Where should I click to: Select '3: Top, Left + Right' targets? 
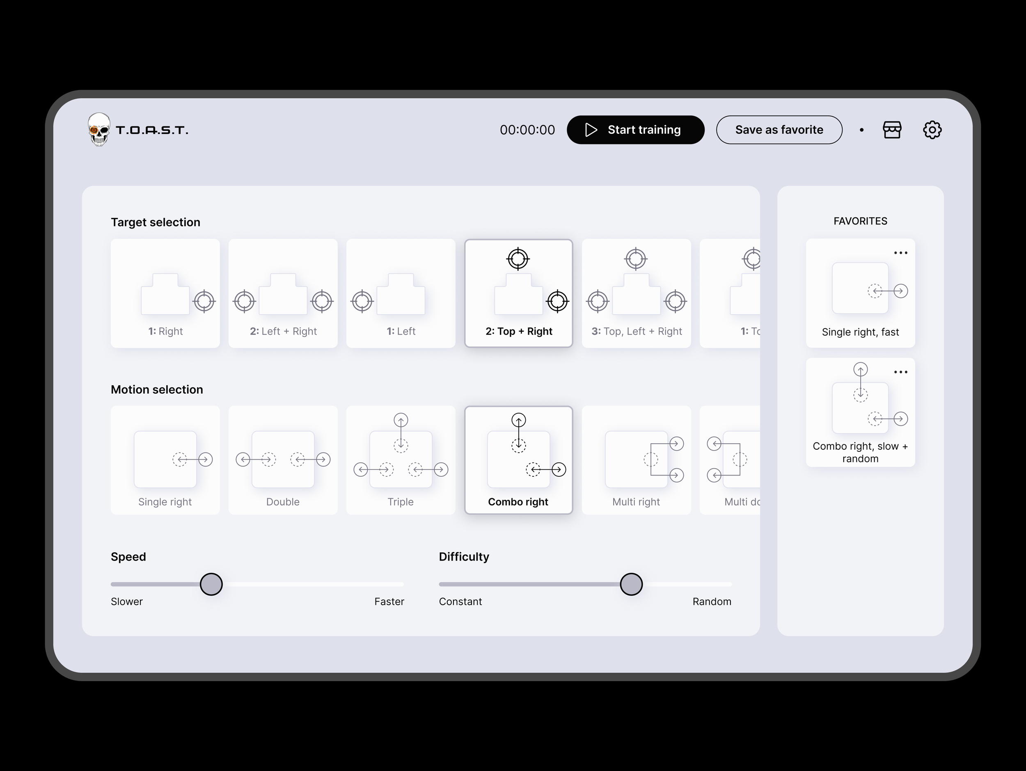[637, 293]
